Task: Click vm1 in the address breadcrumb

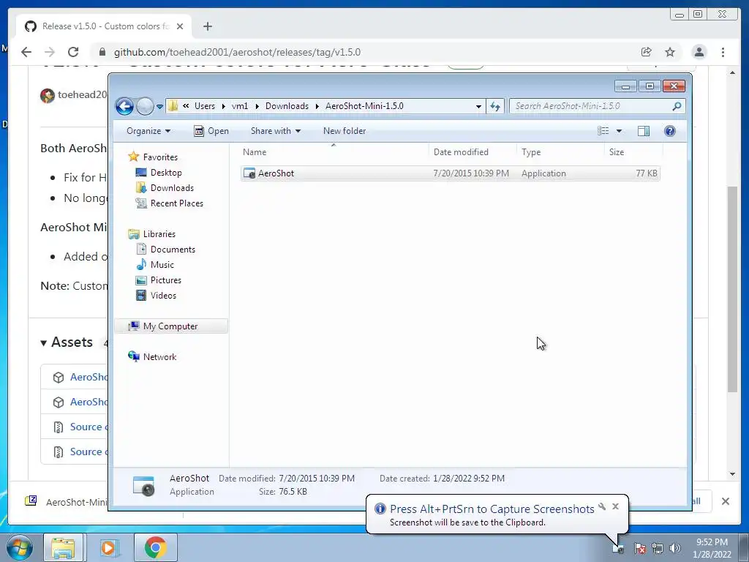Action: click(x=240, y=106)
